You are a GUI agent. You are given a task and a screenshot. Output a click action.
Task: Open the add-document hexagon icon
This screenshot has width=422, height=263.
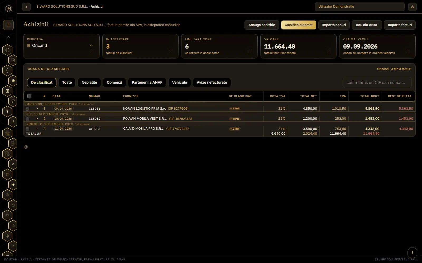pos(13,60)
